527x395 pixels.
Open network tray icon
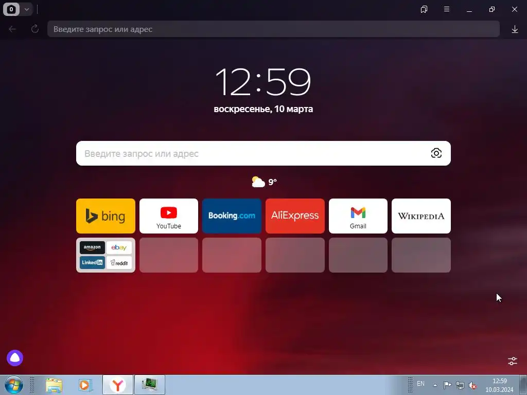[460, 385]
